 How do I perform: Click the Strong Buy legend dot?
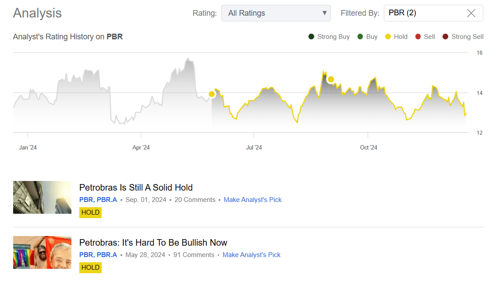(312, 37)
